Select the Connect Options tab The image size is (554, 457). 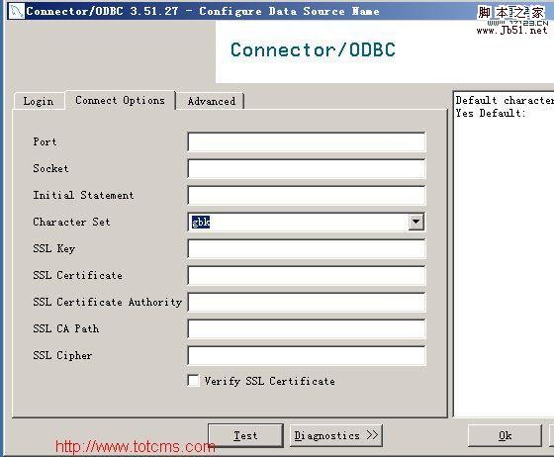coord(120,100)
